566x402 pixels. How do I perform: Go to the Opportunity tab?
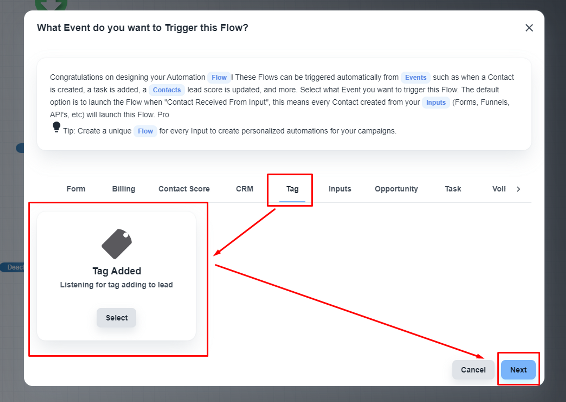pos(396,189)
